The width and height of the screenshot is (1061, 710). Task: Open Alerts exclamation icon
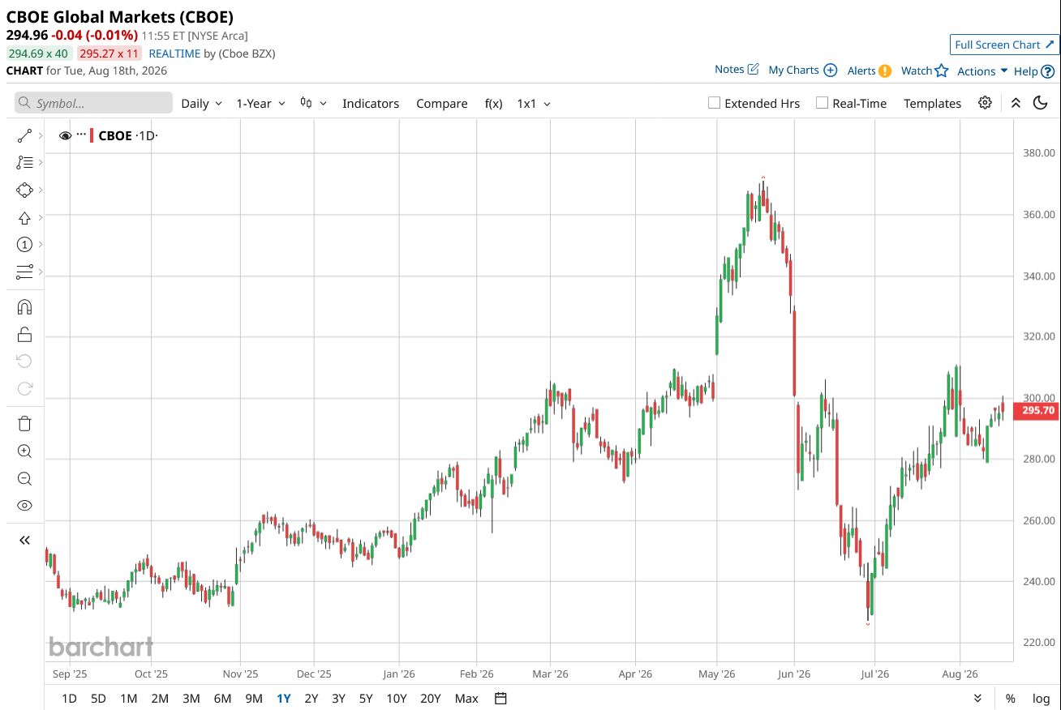pyautogui.click(x=885, y=71)
